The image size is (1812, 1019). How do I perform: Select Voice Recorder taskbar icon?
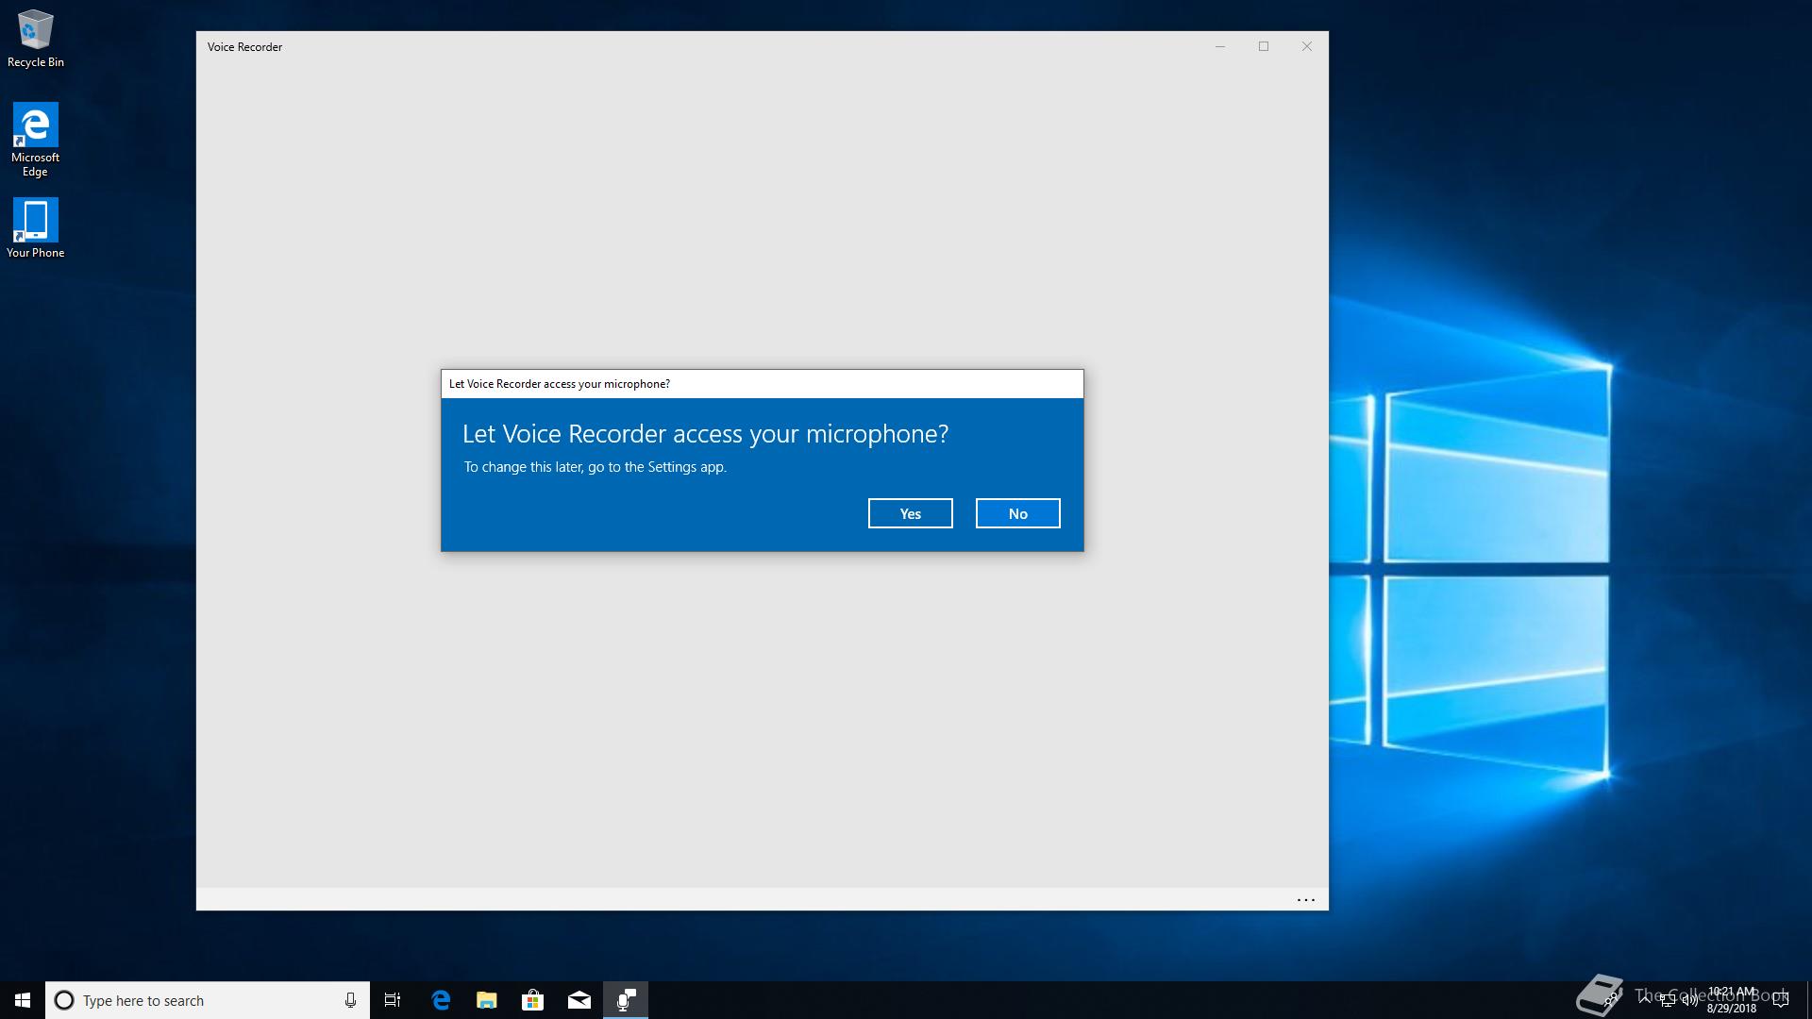626,1000
